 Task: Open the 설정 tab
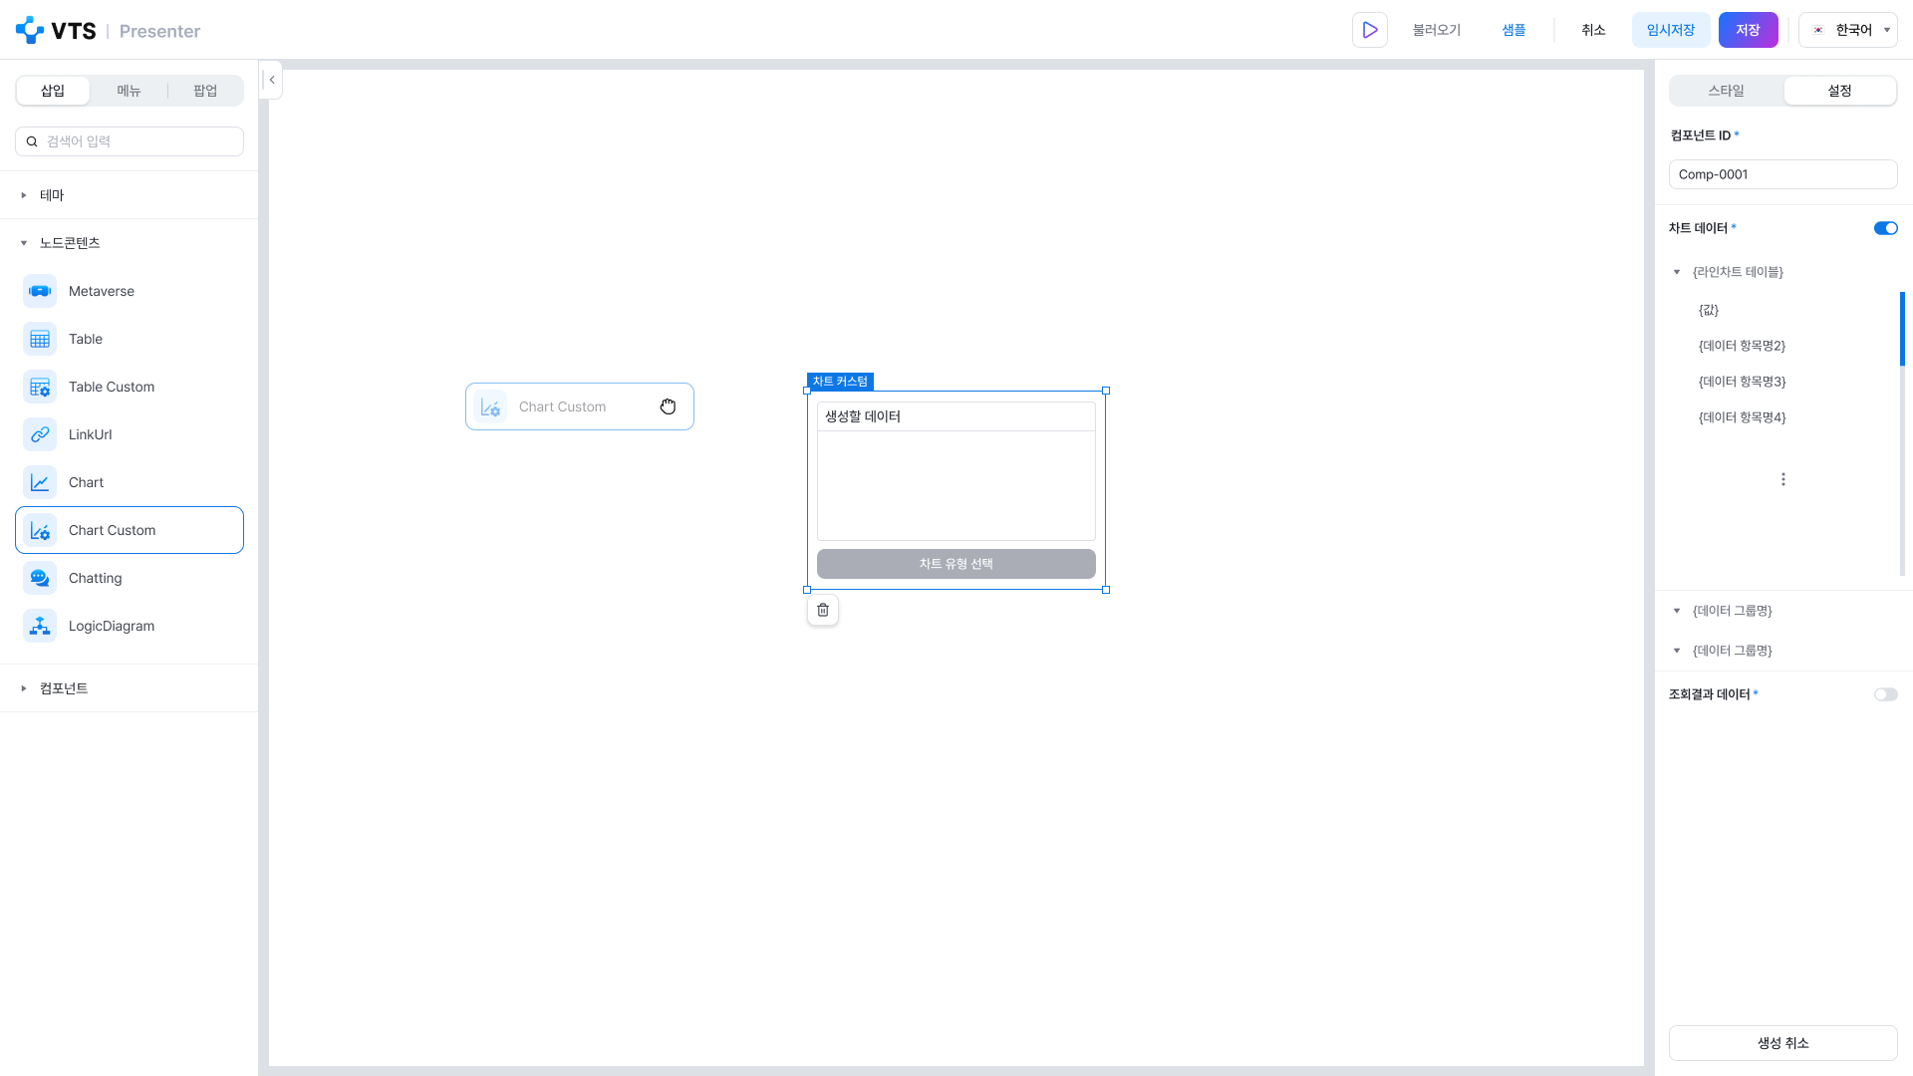click(1839, 91)
